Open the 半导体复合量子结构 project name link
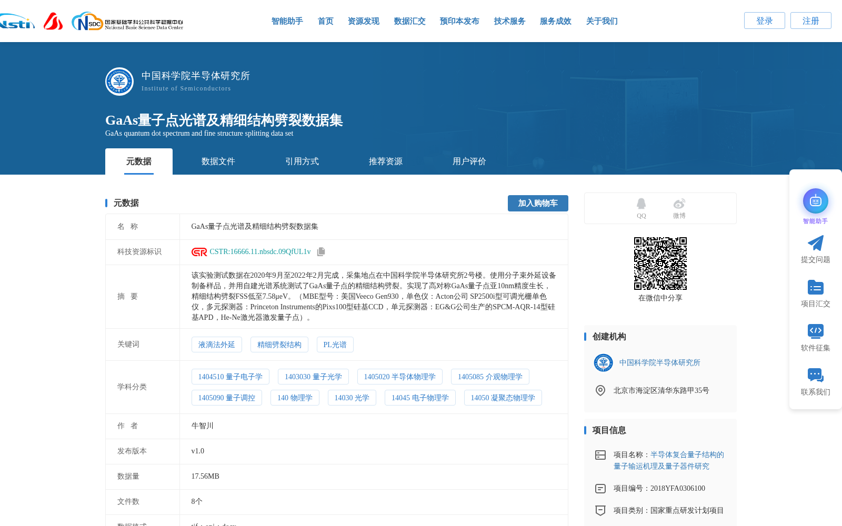Viewport: 842px width, 526px height. 669,460
